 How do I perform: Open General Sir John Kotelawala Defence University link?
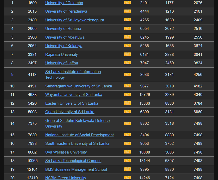click(77, 121)
